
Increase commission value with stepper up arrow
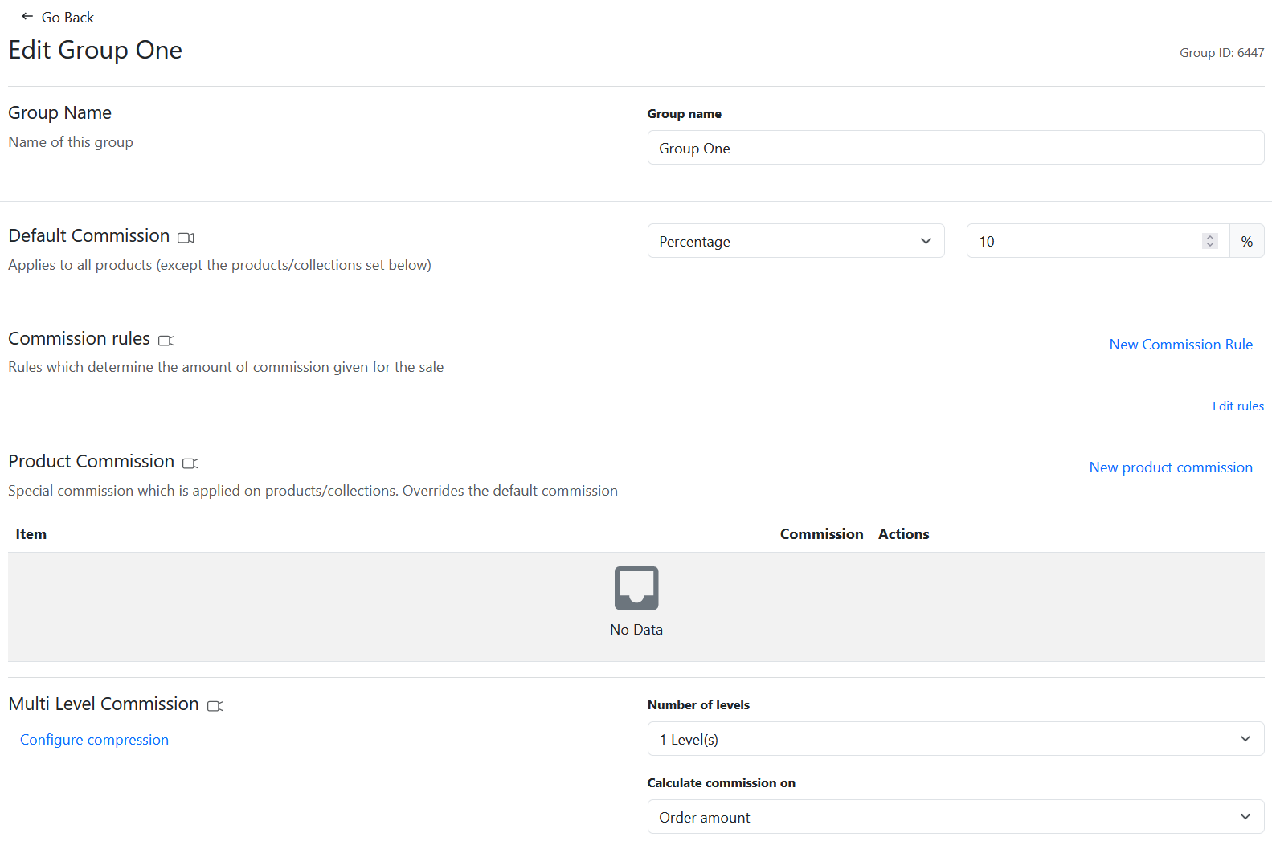tap(1210, 237)
